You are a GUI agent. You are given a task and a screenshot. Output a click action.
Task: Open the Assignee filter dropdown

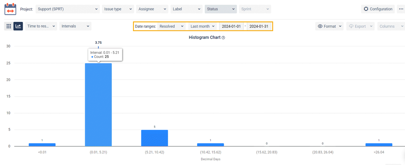click(152, 9)
